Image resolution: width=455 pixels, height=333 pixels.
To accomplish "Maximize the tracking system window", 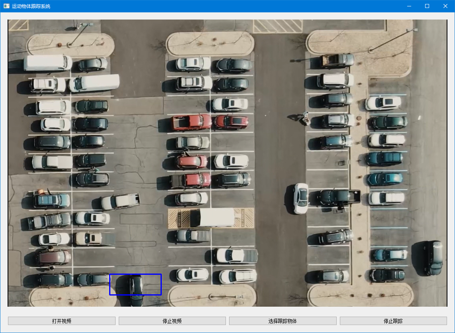I will [427, 6].
